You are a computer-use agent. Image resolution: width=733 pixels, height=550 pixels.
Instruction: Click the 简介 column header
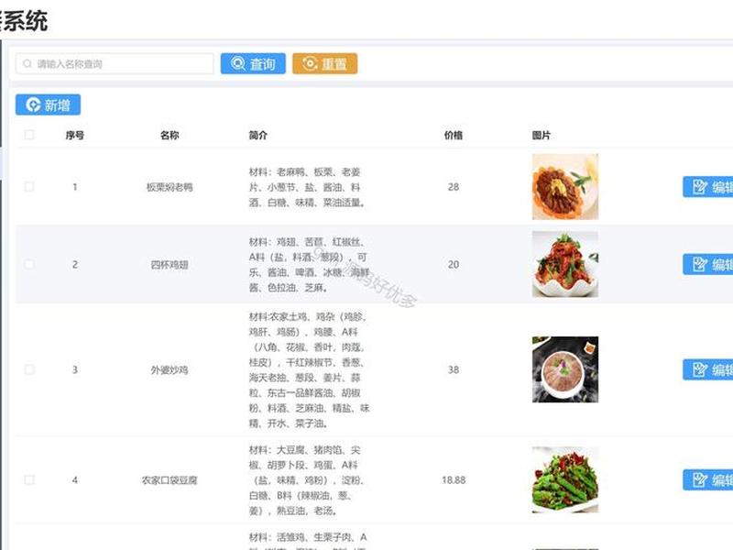pyautogui.click(x=258, y=135)
